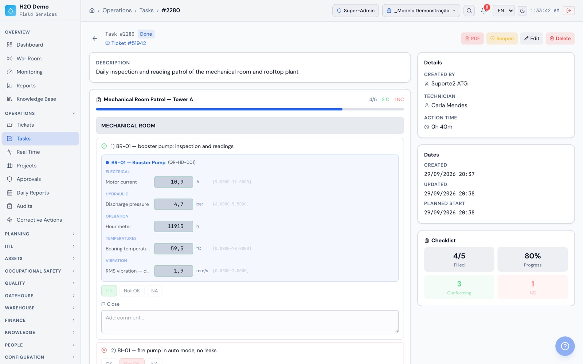Edit task #2280
The height and width of the screenshot is (364, 583).
[x=532, y=38]
